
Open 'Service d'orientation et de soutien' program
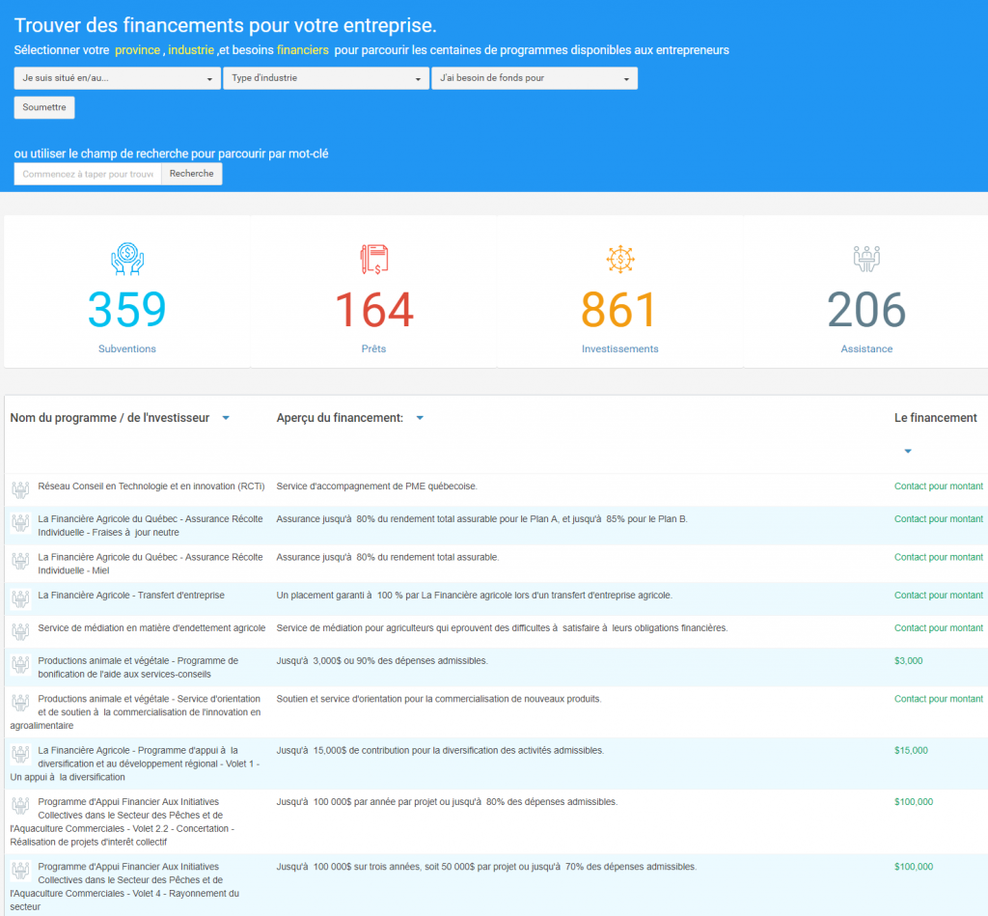click(135, 711)
